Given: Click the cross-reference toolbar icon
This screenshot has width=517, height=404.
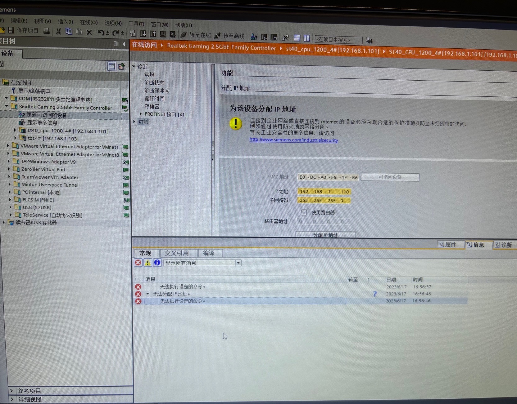Looking at the screenshot, I should [x=285, y=38].
